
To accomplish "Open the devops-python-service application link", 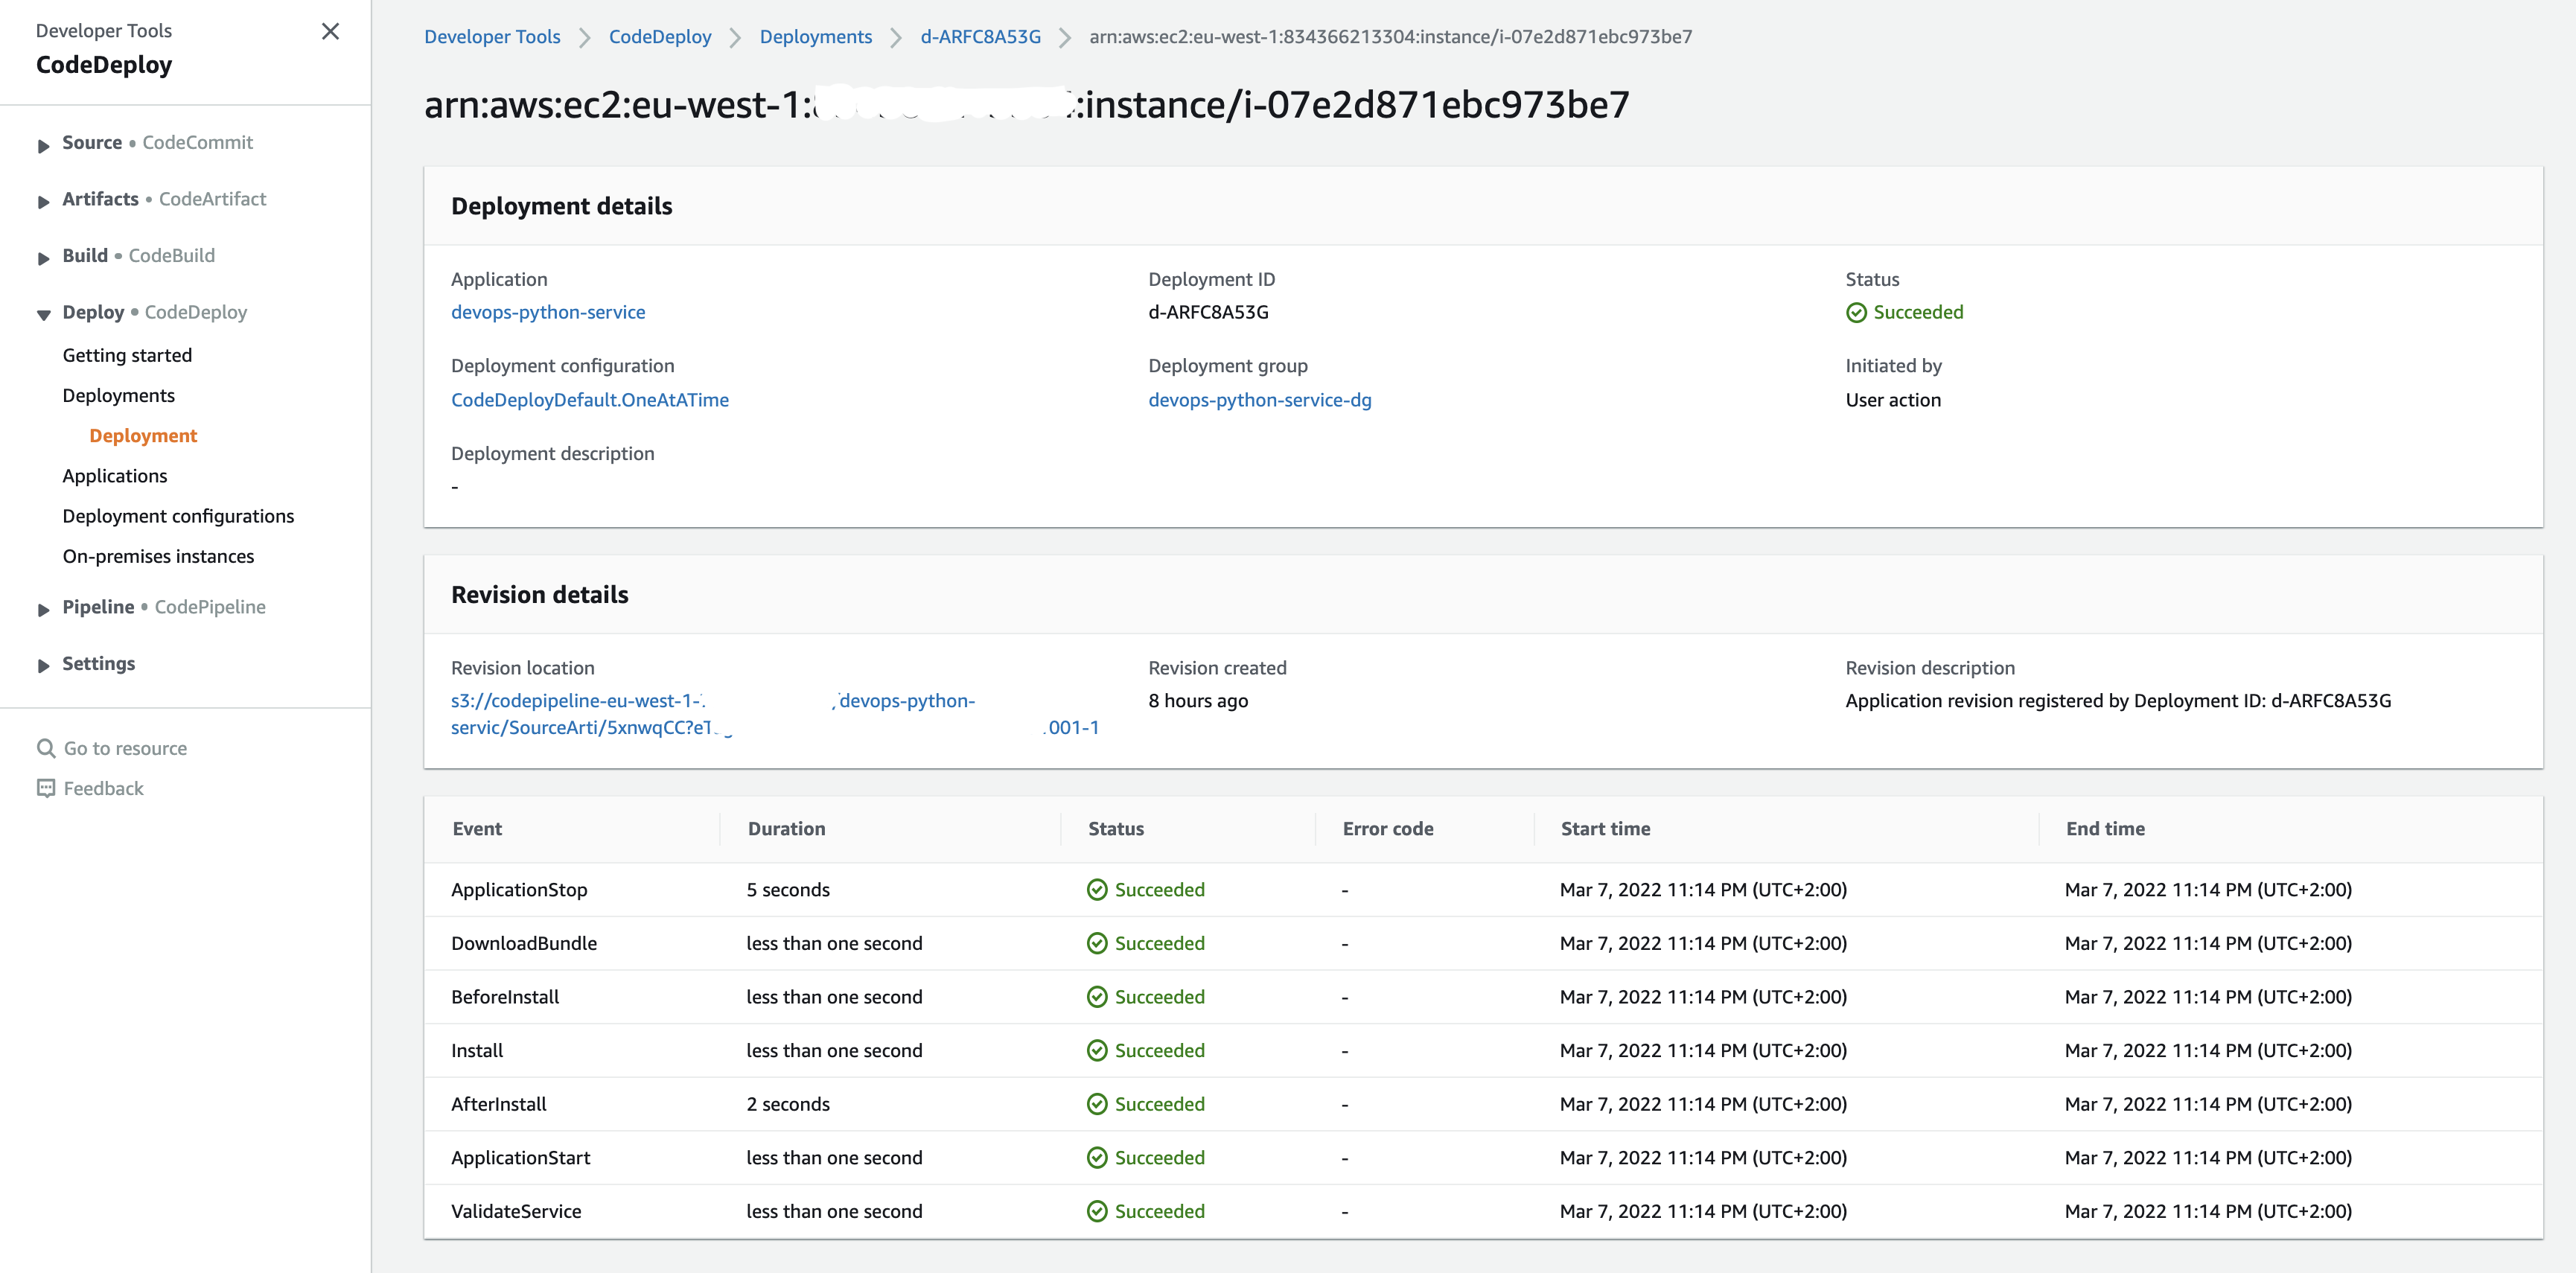I will pos(548,312).
